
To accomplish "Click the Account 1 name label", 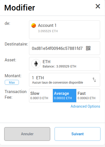I will 47,25.
